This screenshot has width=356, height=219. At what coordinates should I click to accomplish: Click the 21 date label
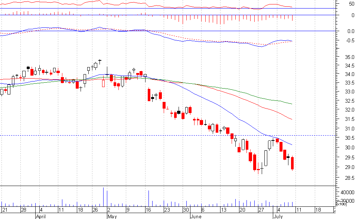pos(4,210)
